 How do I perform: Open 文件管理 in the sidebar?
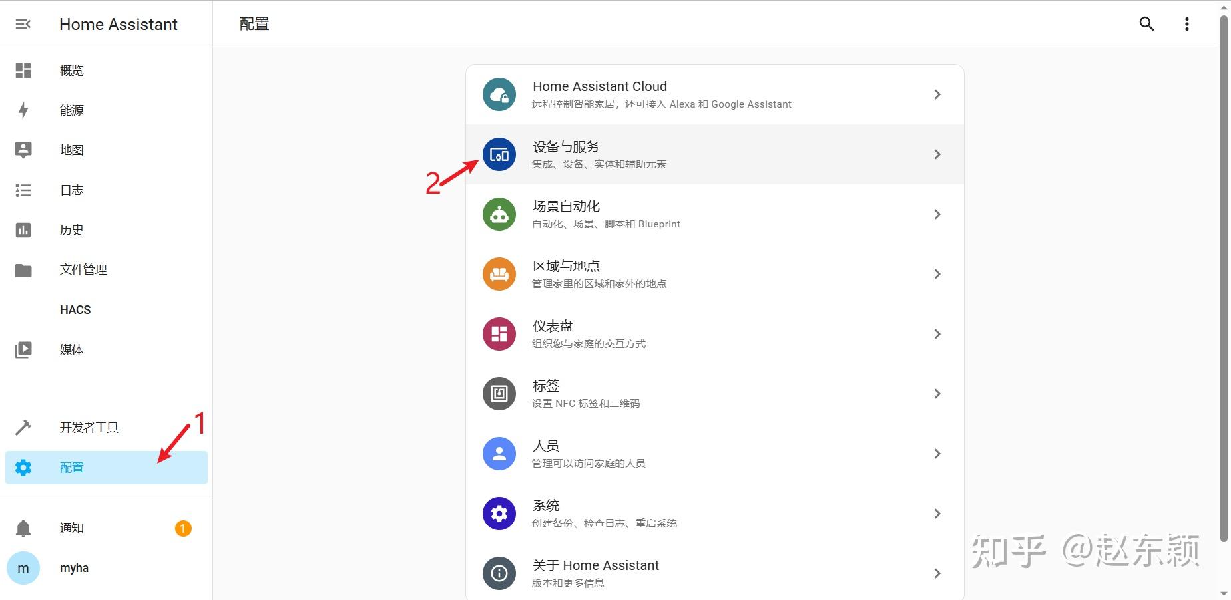point(107,270)
